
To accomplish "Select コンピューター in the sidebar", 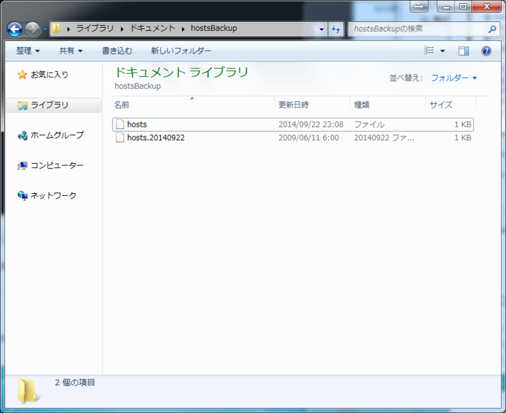I will [22, 165].
